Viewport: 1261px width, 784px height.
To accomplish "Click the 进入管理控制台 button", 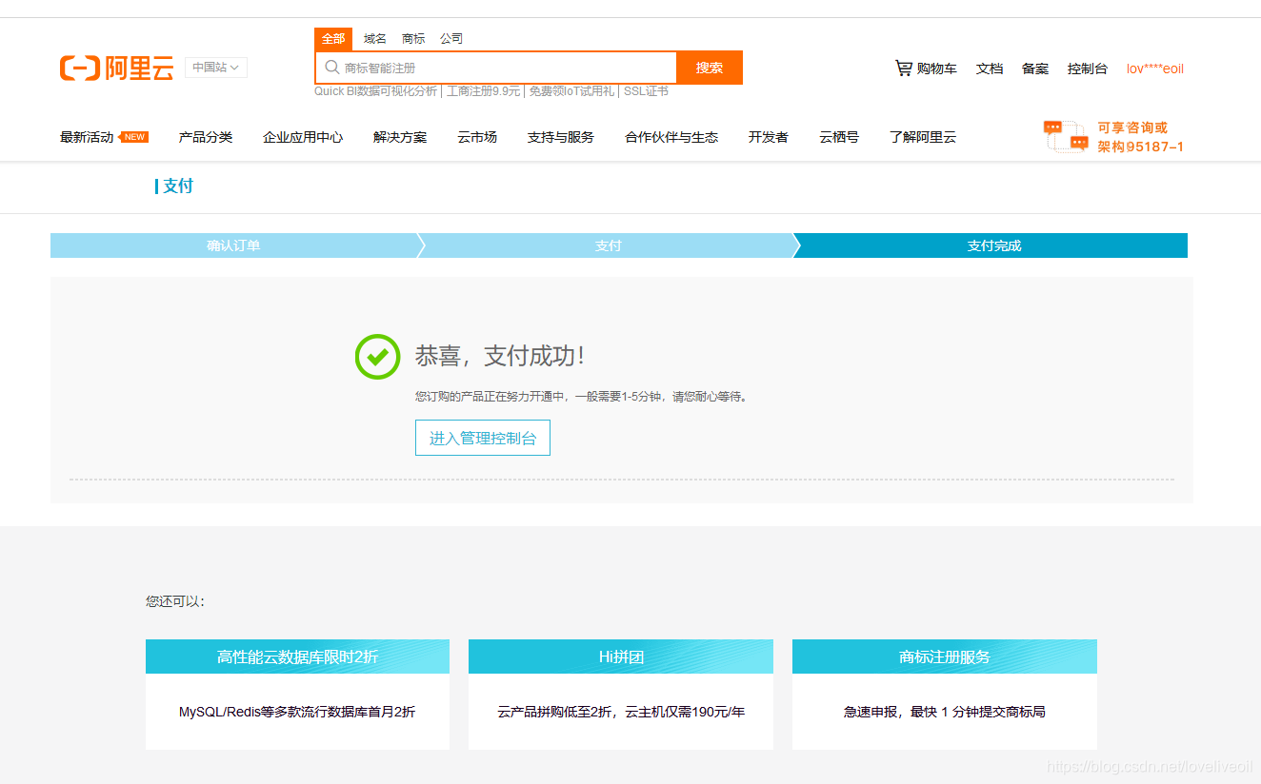I will pyautogui.click(x=483, y=438).
